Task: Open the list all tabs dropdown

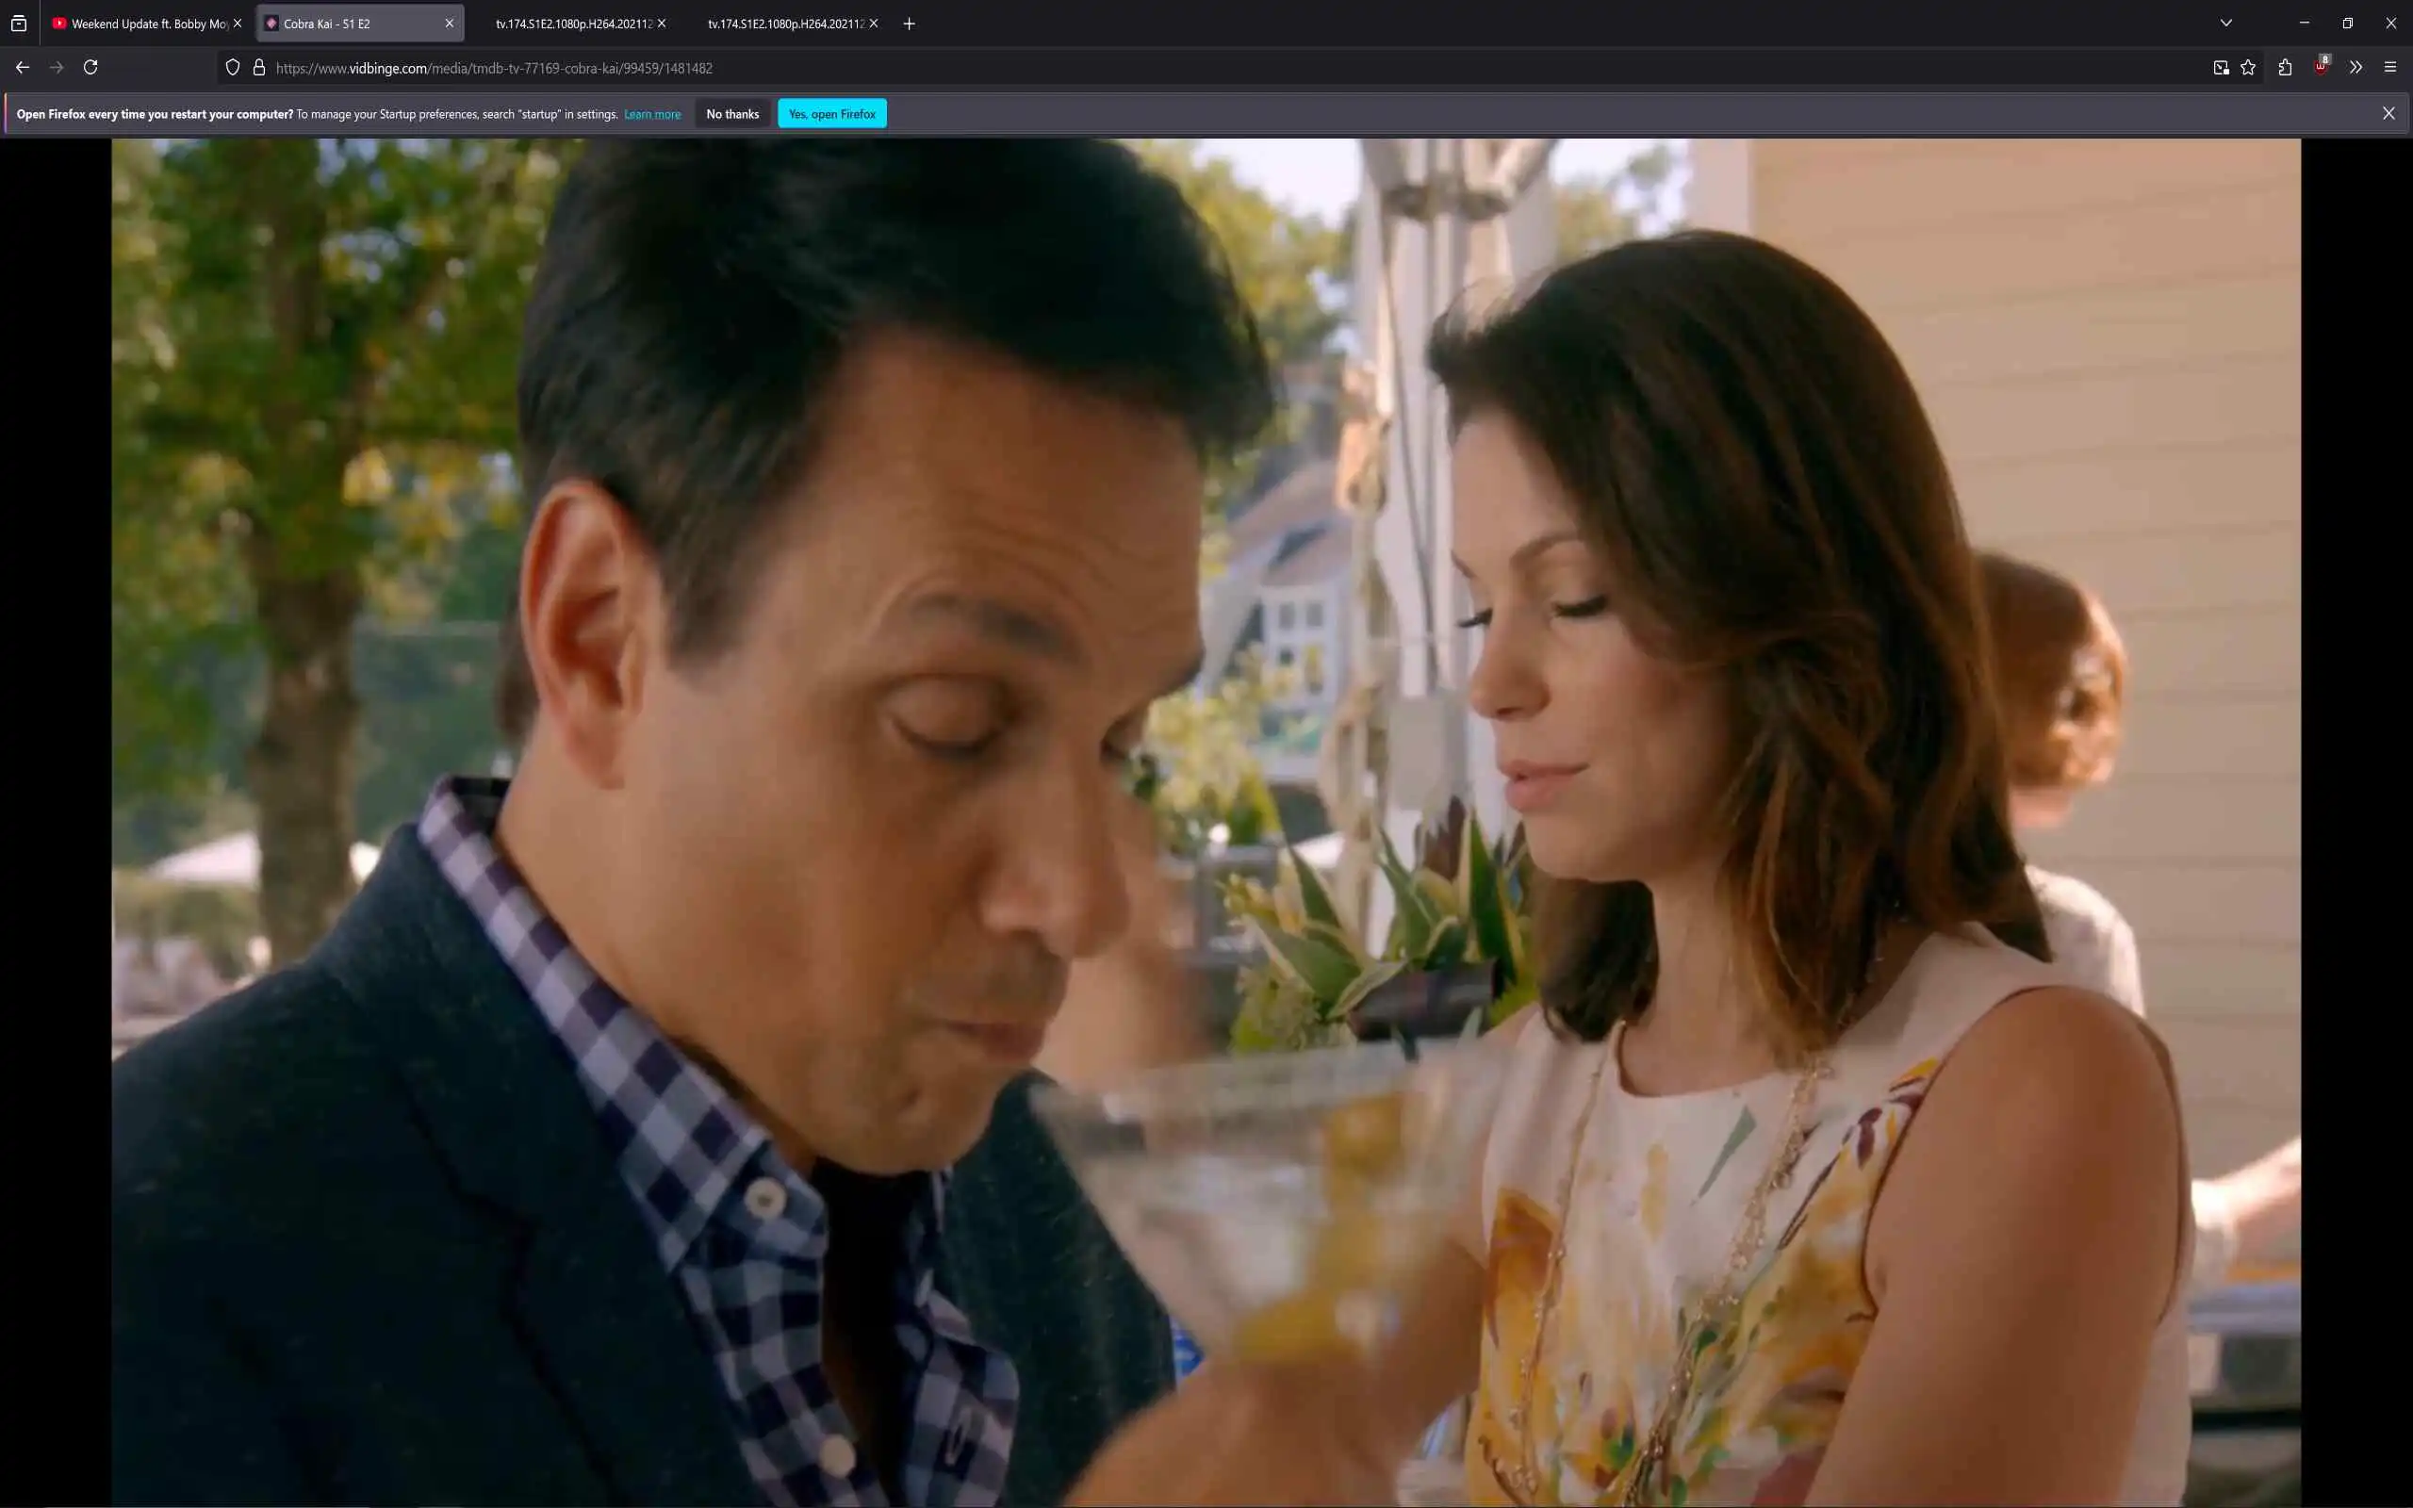Action: pyautogui.click(x=2225, y=23)
